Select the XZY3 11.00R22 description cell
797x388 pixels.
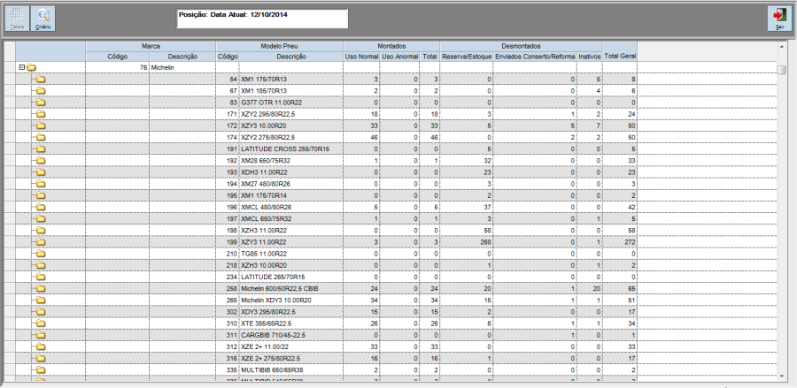[291, 242]
